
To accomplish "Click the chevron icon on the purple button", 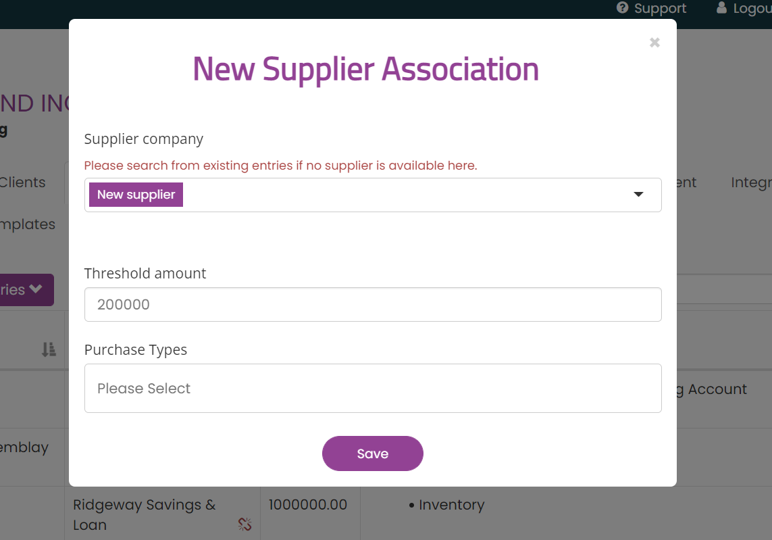I will [35, 289].
